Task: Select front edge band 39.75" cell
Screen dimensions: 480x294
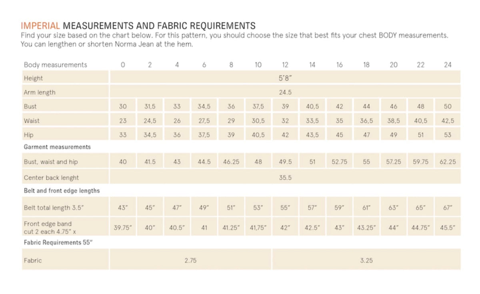Action: coord(123,227)
